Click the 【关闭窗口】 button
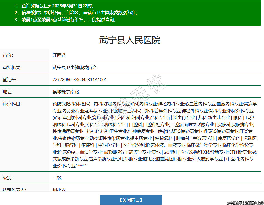Viewport: 264px width, 205px height. click(x=131, y=200)
